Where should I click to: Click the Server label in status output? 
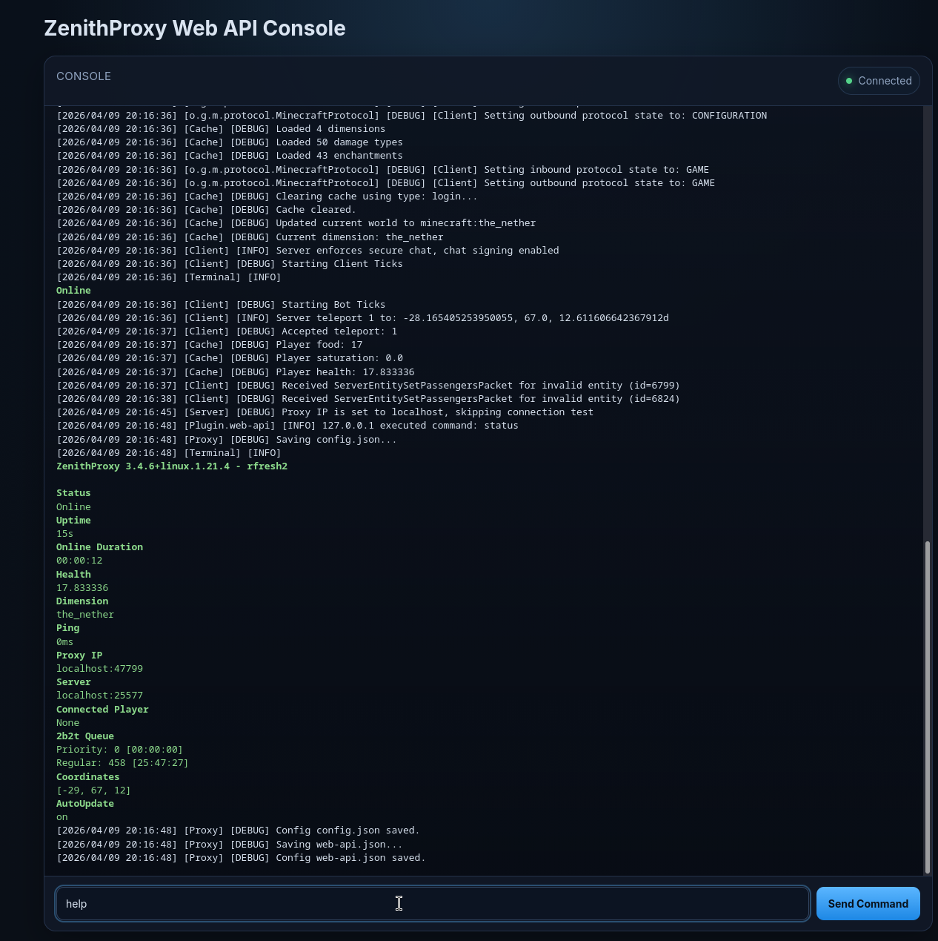click(73, 682)
